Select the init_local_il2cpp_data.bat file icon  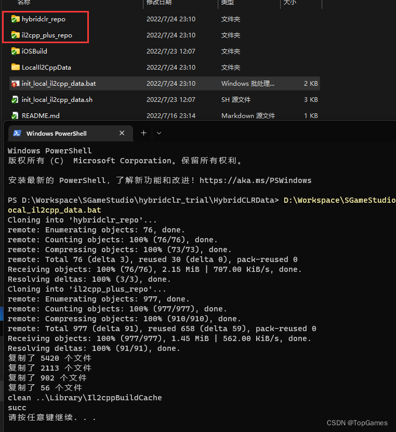point(15,84)
